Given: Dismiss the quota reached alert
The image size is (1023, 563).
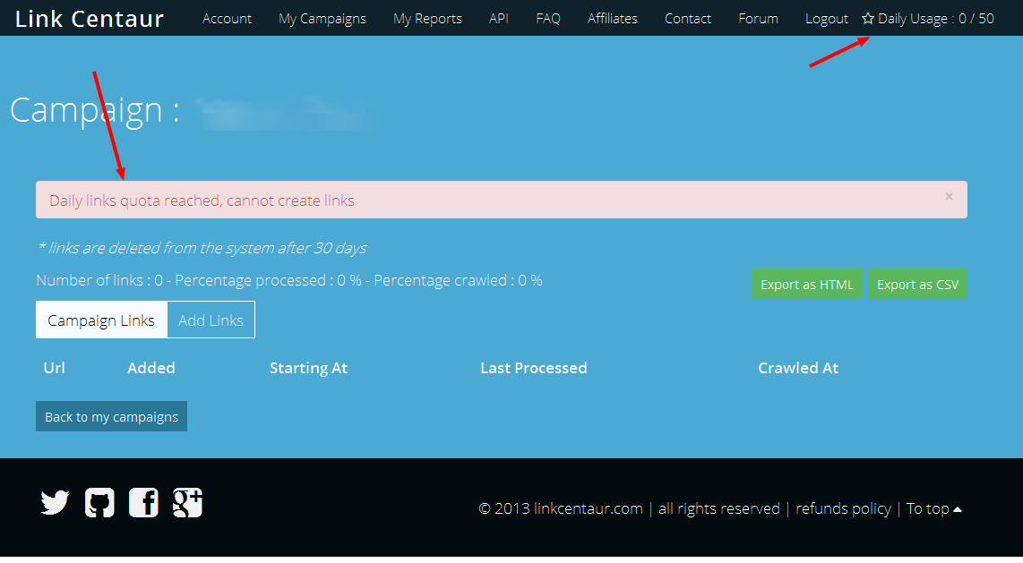Looking at the screenshot, I should tap(949, 196).
